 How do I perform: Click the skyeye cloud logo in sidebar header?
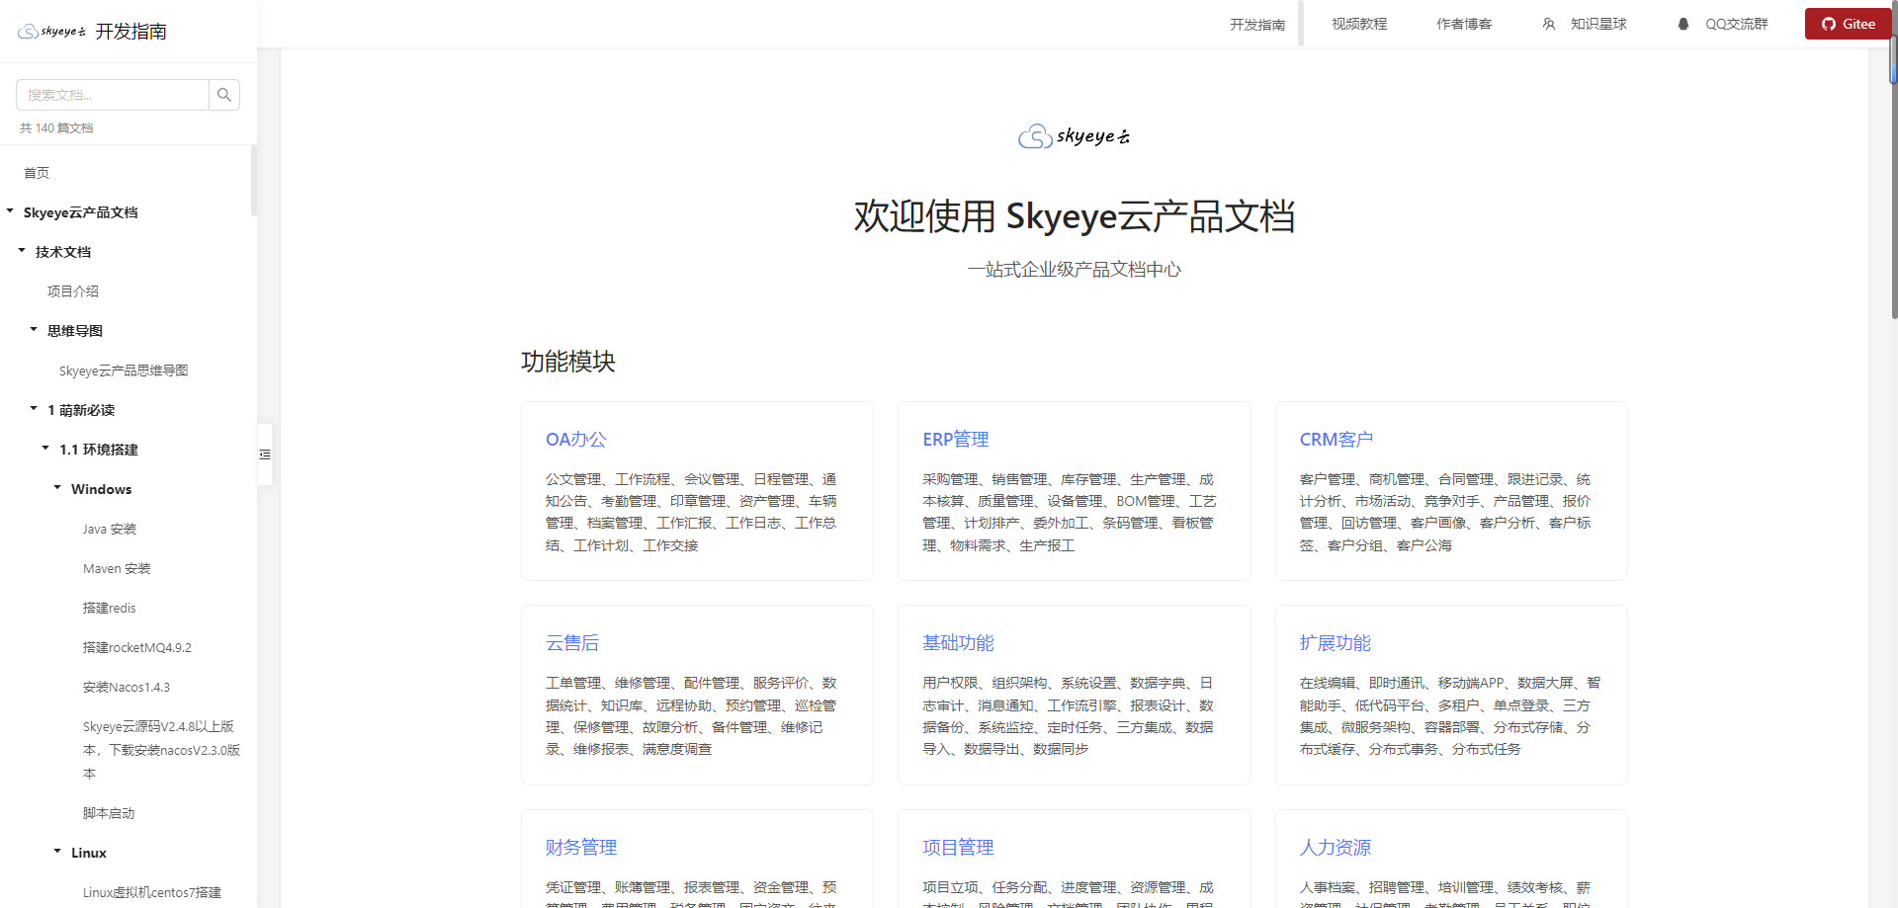pos(51,32)
